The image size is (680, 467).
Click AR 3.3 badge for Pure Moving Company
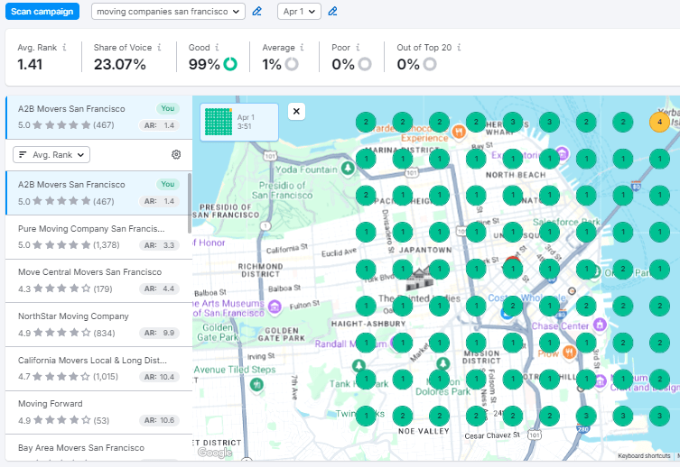pos(159,245)
